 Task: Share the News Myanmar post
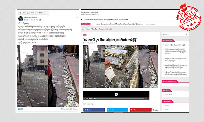40,13
